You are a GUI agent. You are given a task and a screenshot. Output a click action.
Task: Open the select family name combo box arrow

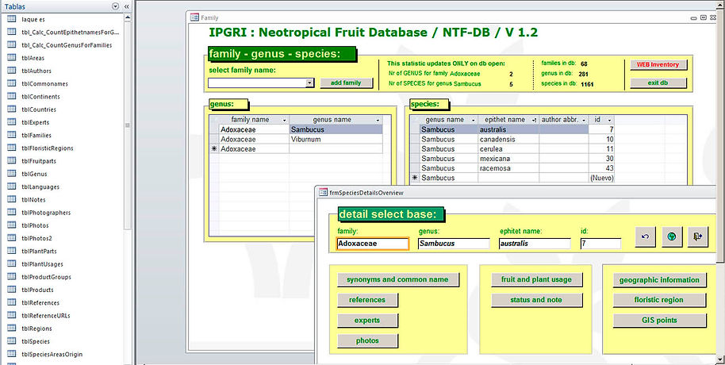[x=310, y=83]
